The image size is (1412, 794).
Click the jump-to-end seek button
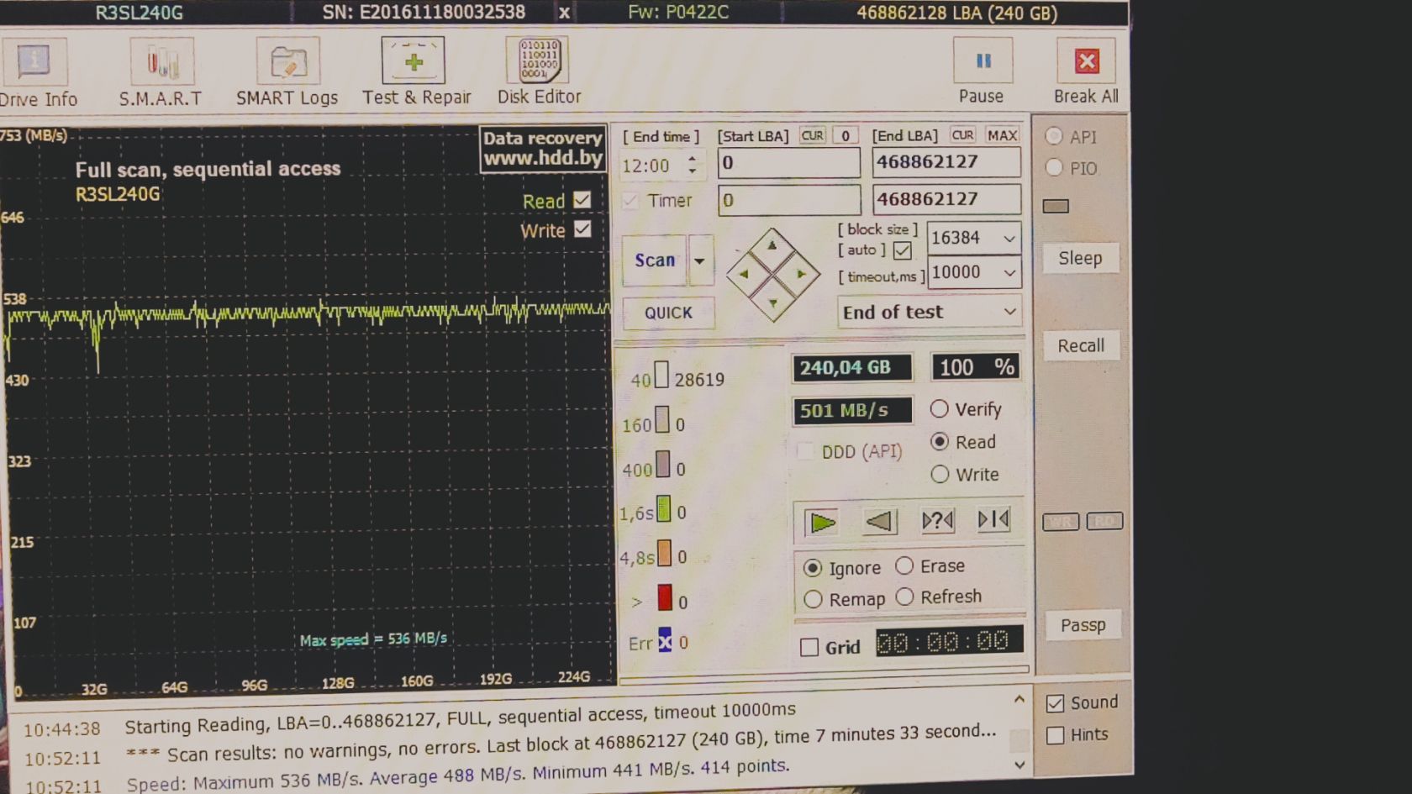993,519
